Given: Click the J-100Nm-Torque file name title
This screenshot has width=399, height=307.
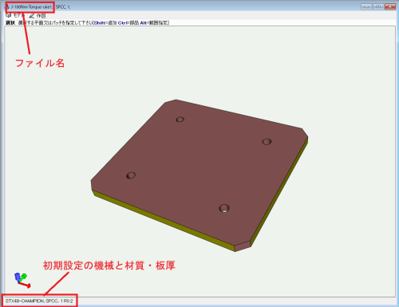Looking at the screenshot, I should tap(32, 7).
